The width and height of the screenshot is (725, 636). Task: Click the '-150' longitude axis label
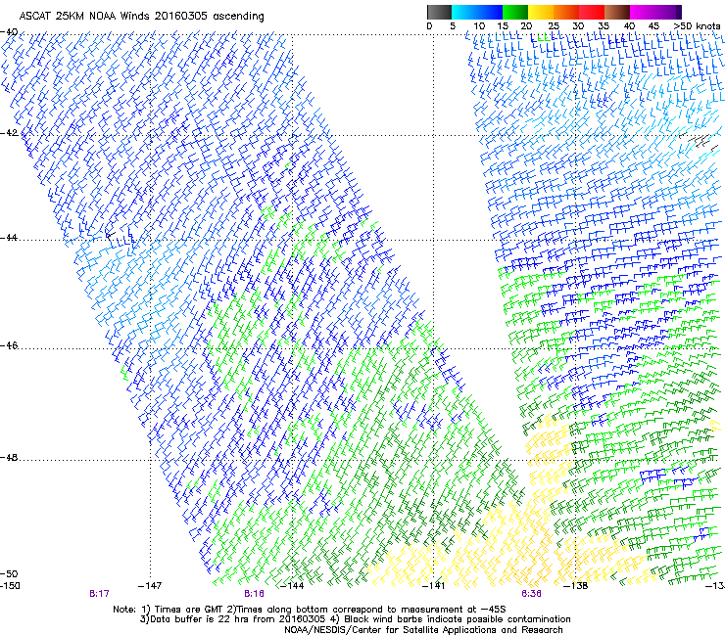10,586
